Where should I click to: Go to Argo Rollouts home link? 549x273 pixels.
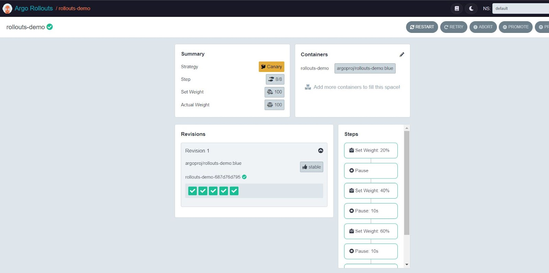[x=34, y=8]
